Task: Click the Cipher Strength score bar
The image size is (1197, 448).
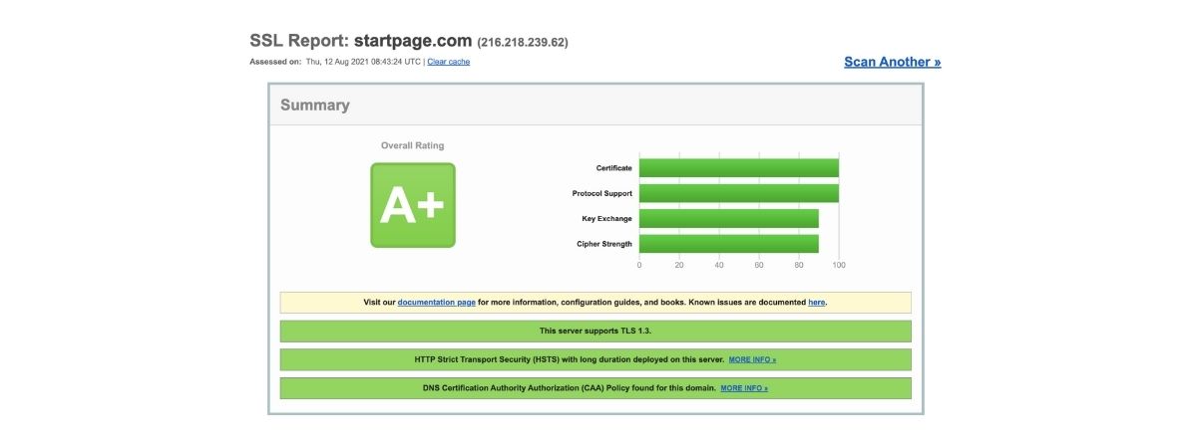Action: pos(728,244)
